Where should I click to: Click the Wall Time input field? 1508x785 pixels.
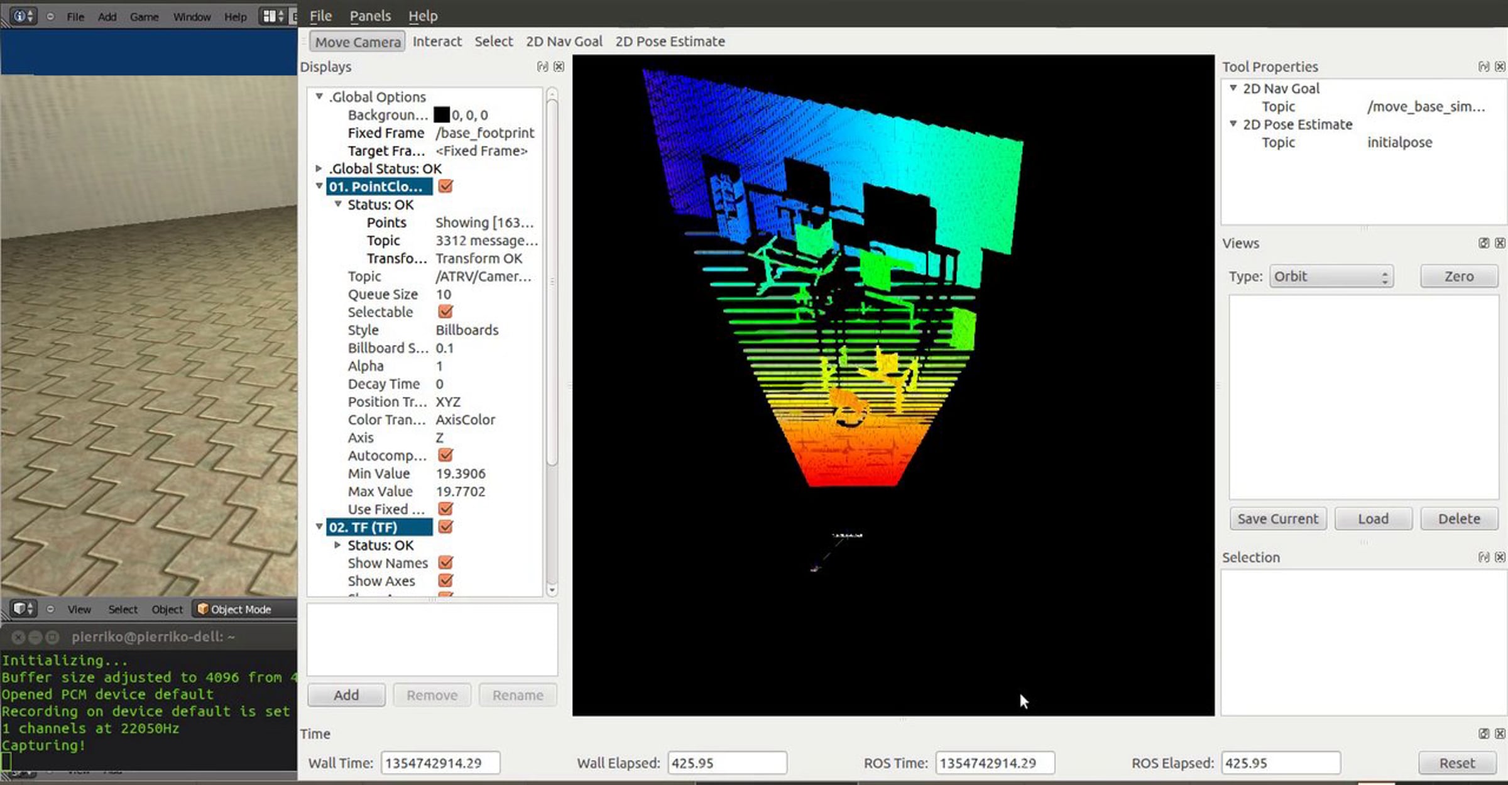tap(440, 763)
